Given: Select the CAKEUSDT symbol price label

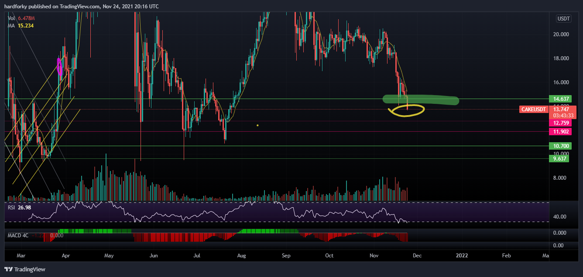Looking at the screenshot, I should click(534, 109).
